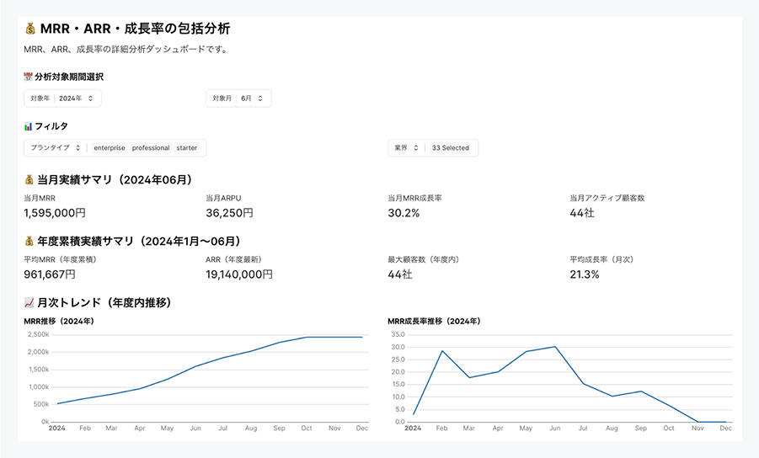Click the 33 Selected badge
The image size is (759, 458).
coord(450,148)
